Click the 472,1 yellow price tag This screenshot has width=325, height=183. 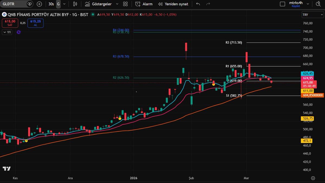[306, 140]
